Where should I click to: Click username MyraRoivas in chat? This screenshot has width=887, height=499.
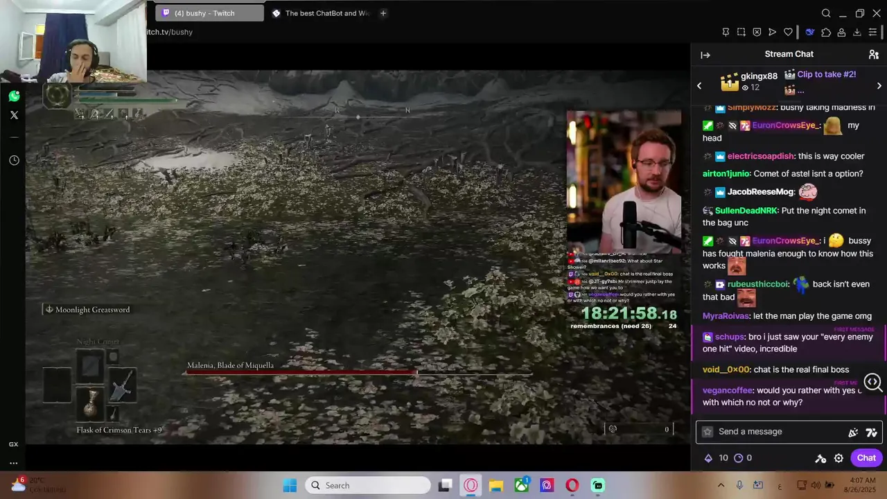pyautogui.click(x=726, y=316)
